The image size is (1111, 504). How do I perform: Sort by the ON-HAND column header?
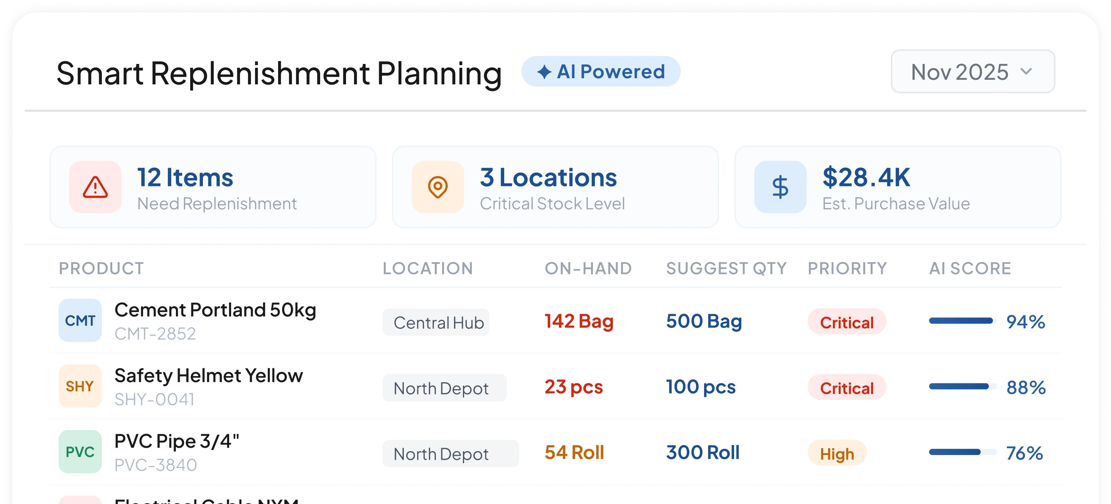(588, 268)
